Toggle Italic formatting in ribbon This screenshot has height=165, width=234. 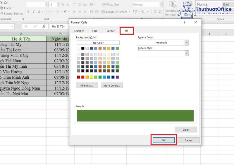pos(34,12)
